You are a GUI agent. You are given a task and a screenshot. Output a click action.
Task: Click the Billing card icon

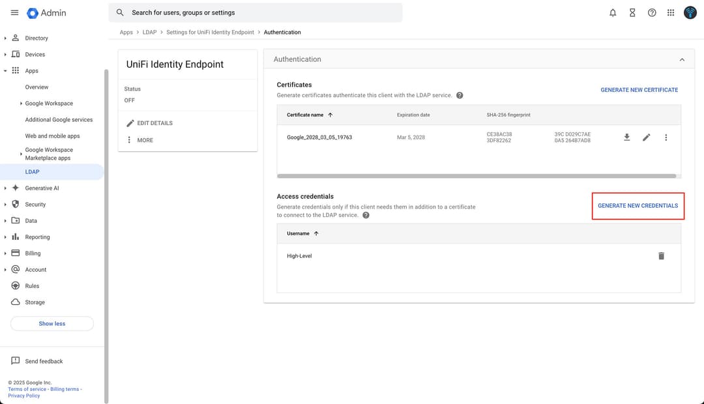pyautogui.click(x=15, y=253)
